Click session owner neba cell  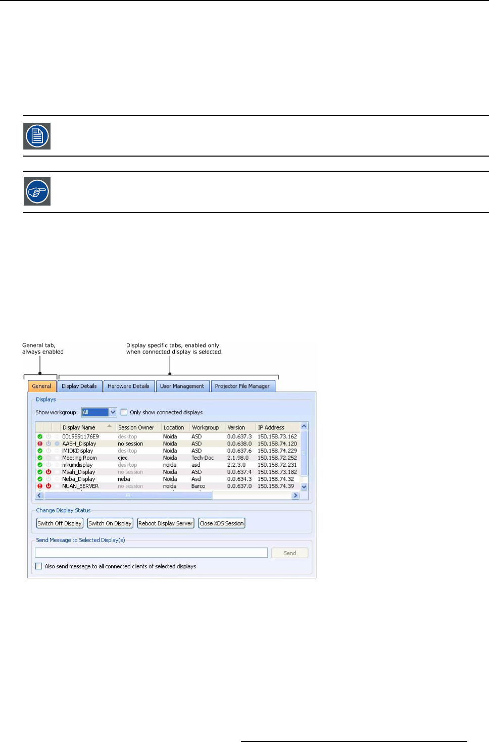124,479
